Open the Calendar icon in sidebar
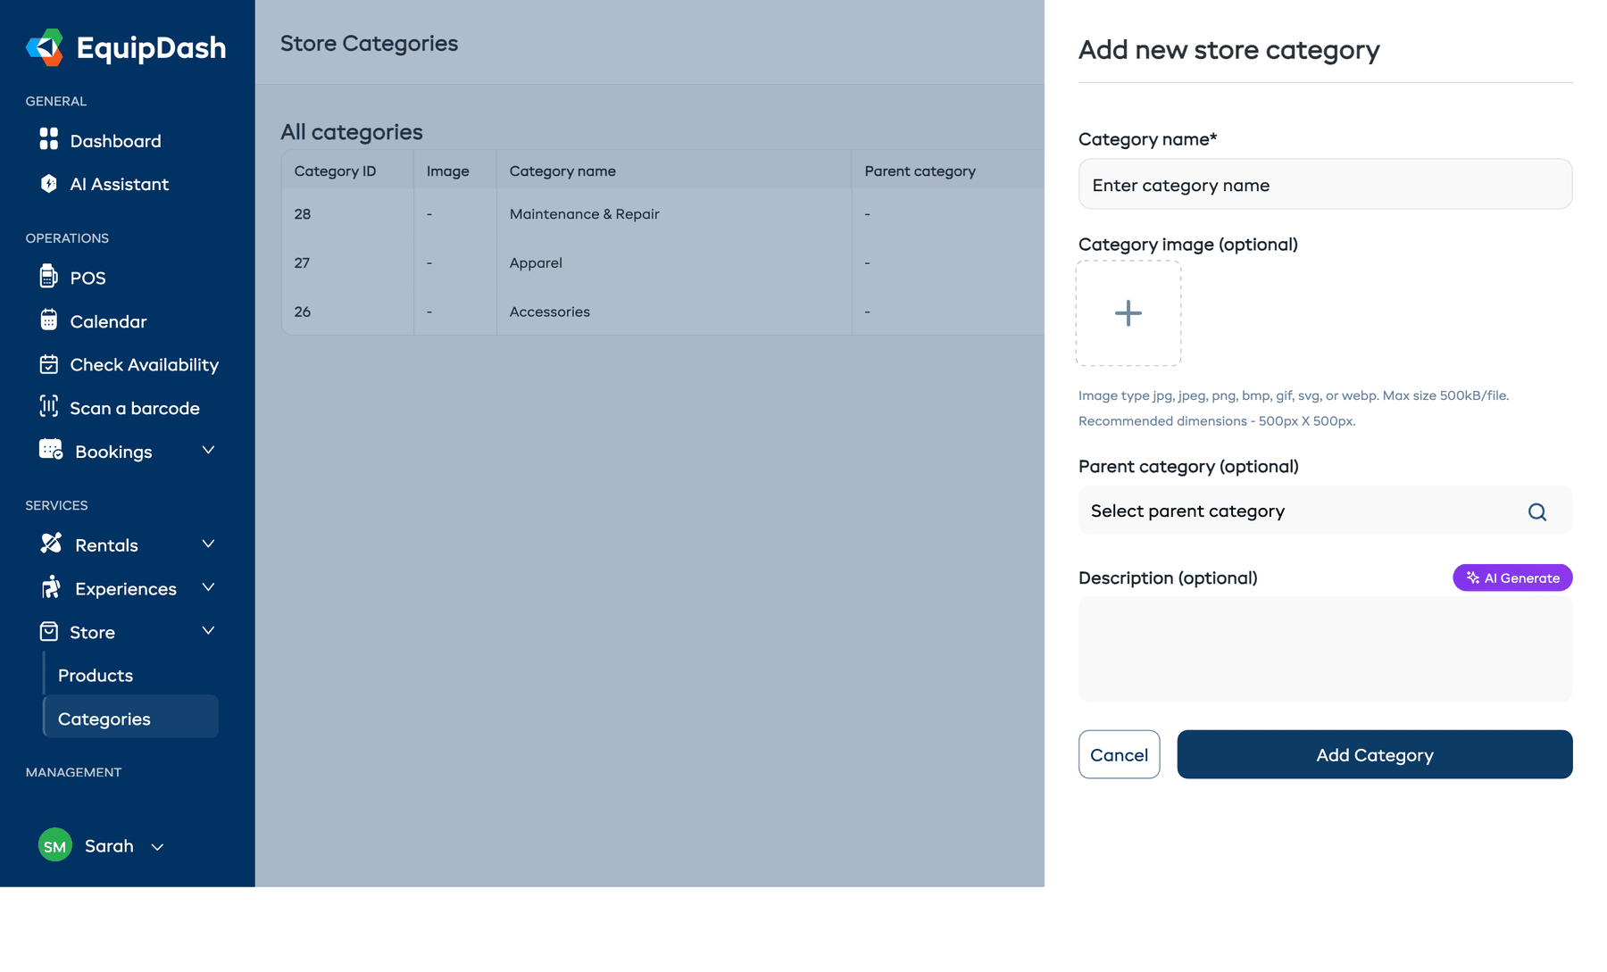Viewport: 1607px width, 972px height. pyautogui.click(x=49, y=320)
